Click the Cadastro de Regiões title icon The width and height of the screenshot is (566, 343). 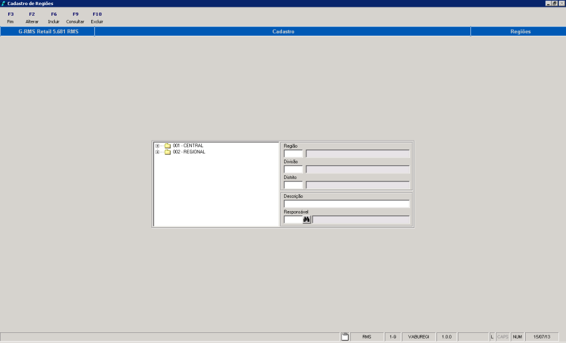click(x=3, y=3)
